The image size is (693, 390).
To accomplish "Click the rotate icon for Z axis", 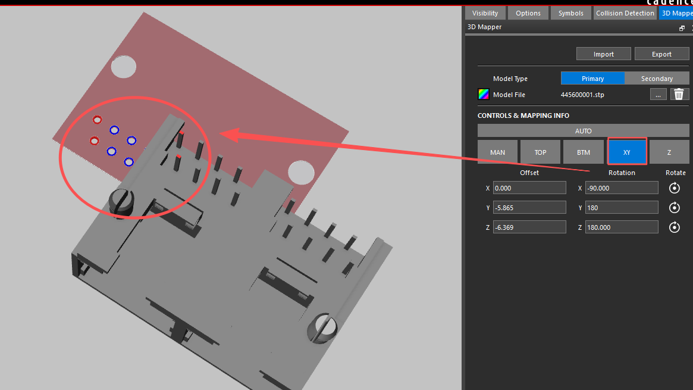I will 674,227.
